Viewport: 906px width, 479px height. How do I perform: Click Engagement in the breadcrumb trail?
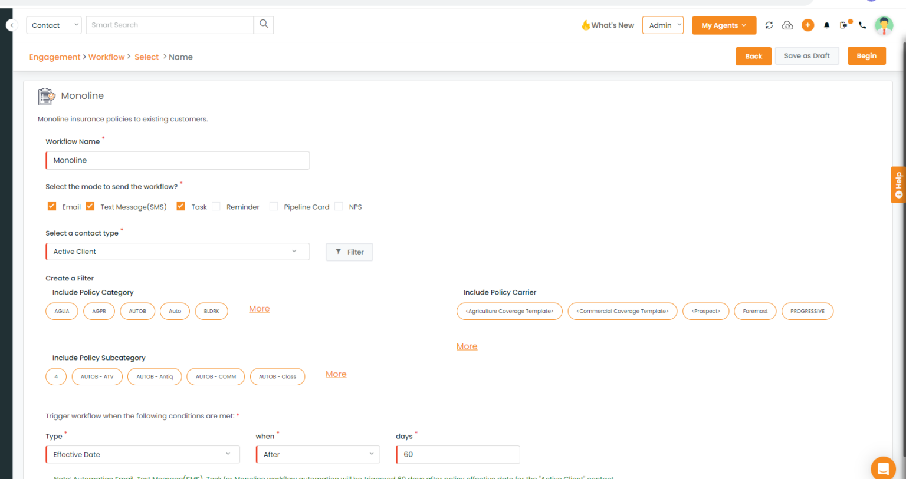click(x=54, y=57)
